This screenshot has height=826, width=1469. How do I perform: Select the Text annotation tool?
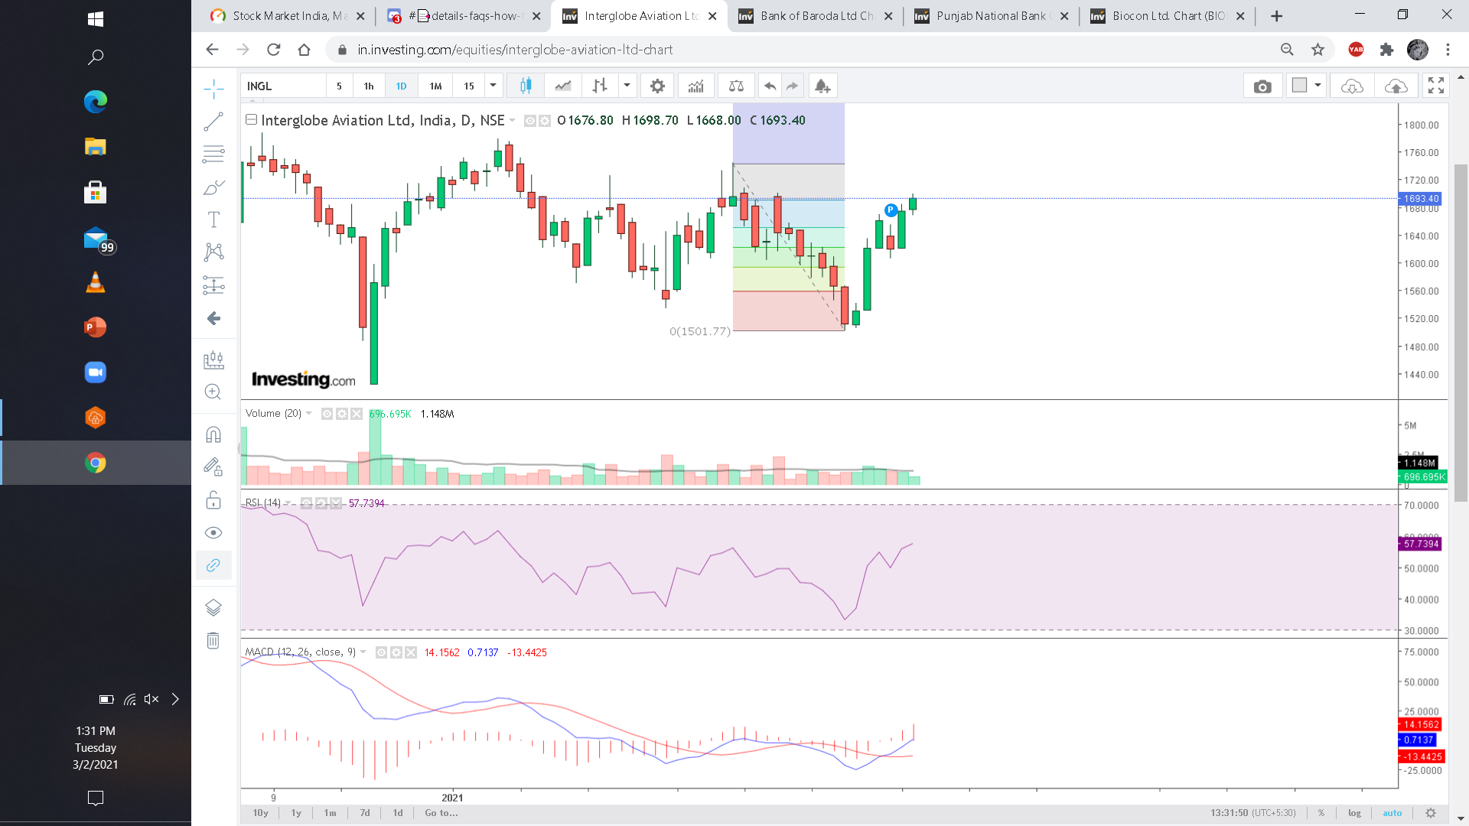tap(213, 220)
